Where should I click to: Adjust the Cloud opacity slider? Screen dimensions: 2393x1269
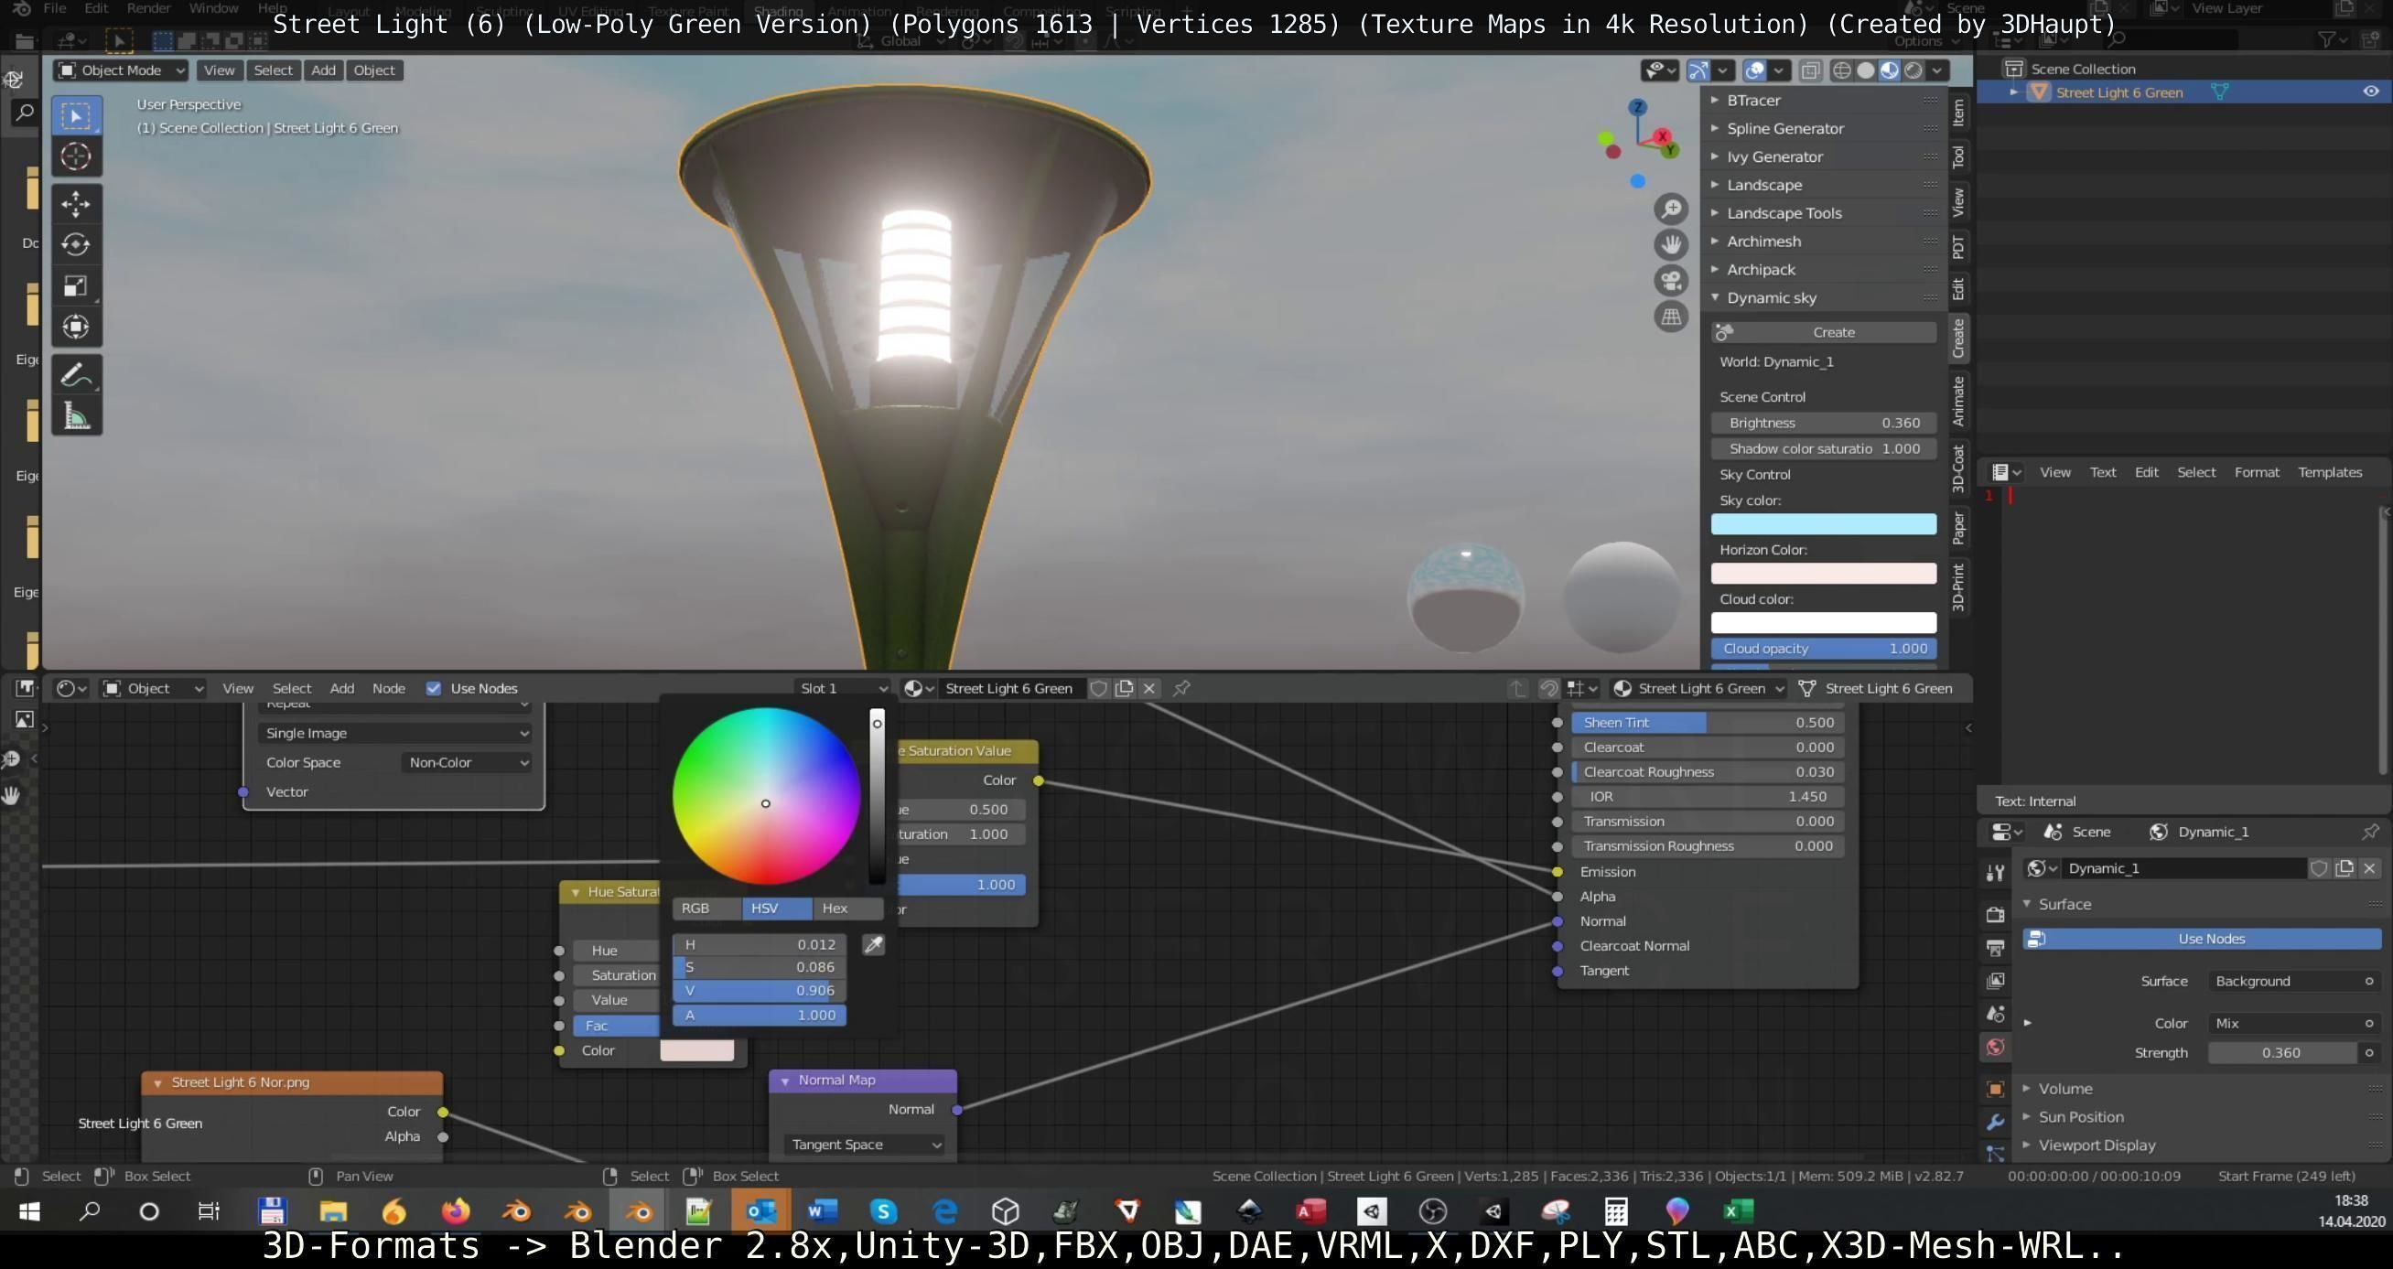[x=1824, y=650]
